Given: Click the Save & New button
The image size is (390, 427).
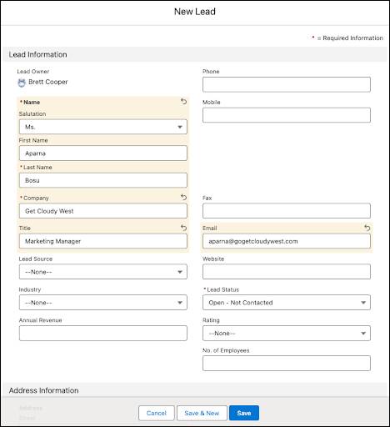Looking at the screenshot, I should click(x=202, y=413).
